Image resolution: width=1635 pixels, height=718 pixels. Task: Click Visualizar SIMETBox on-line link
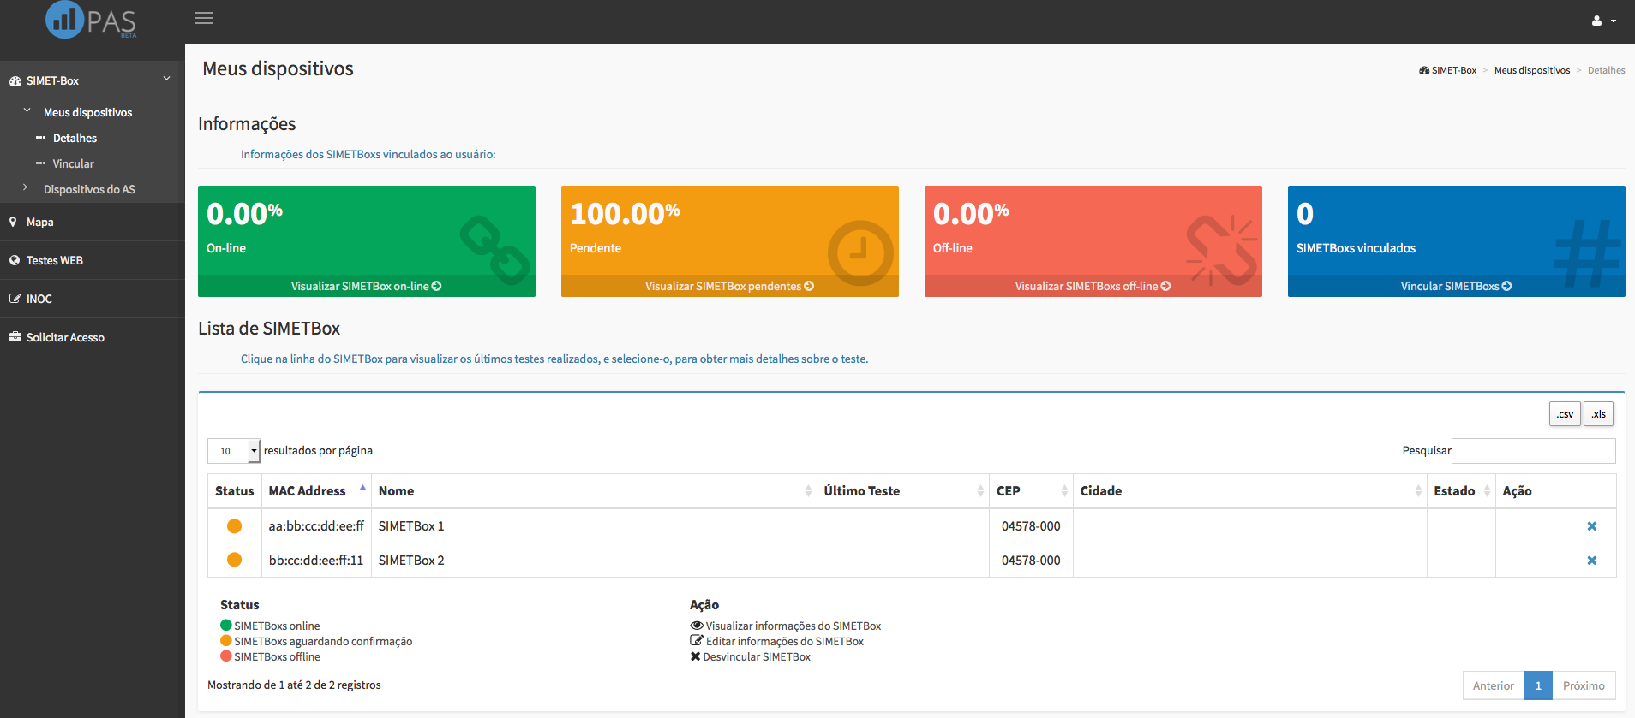tap(367, 286)
